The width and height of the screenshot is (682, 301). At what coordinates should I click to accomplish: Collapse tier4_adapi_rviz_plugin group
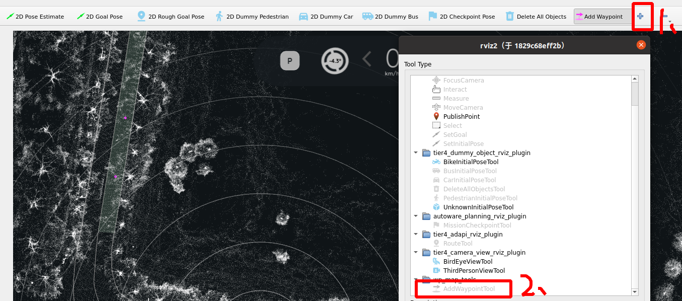point(416,235)
